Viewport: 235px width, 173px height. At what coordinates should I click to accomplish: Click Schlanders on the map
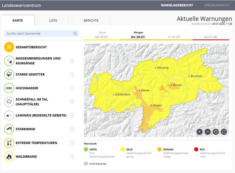coord(122,94)
